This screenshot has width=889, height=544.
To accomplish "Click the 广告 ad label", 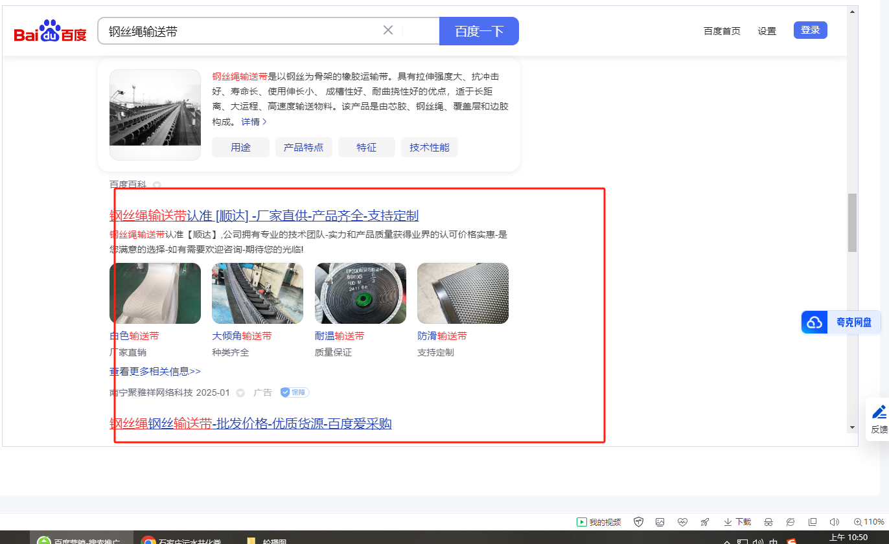I will tap(262, 392).
